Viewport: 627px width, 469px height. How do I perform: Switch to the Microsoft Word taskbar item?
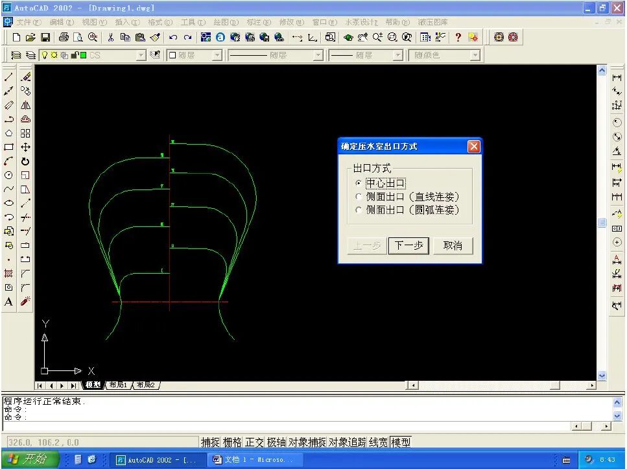254,460
